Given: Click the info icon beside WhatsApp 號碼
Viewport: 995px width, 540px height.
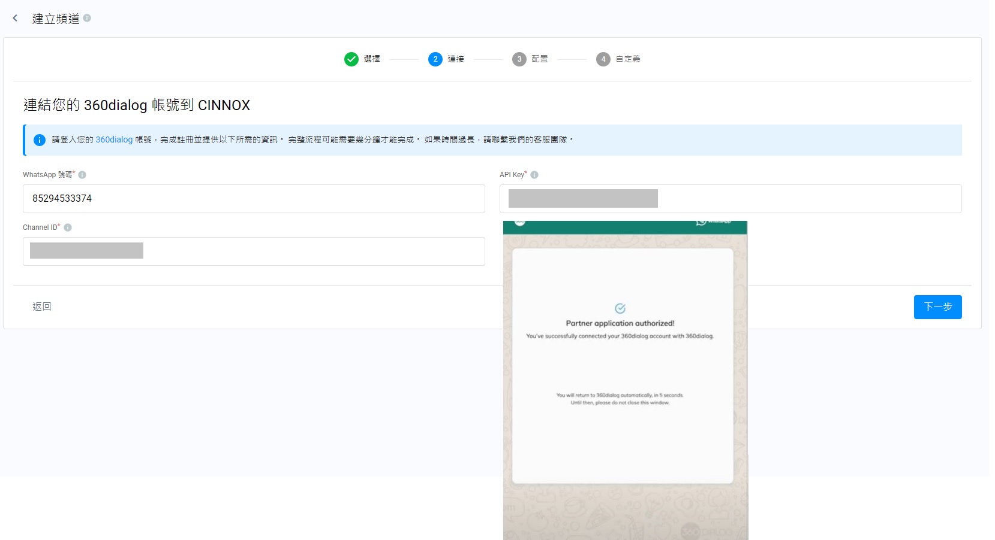Looking at the screenshot, I should pyautogui.click(x=82, y=175).
